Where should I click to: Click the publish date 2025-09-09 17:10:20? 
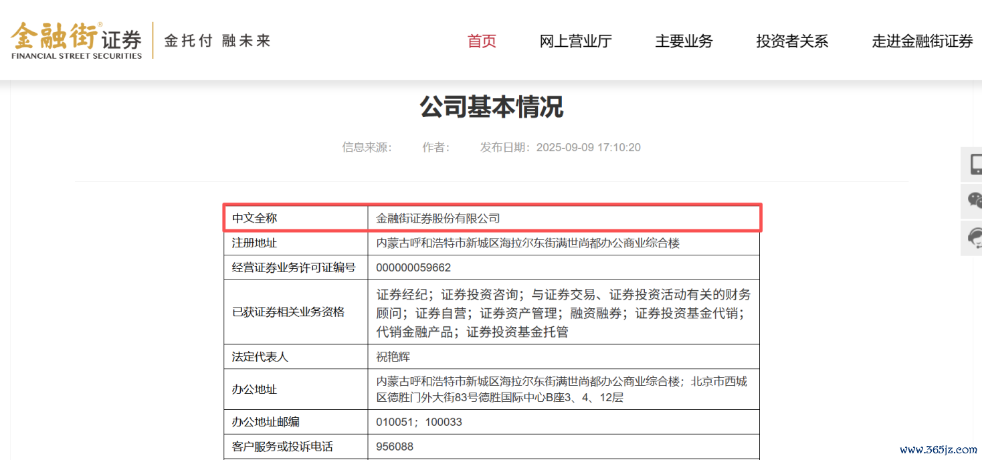coord(589,147)
